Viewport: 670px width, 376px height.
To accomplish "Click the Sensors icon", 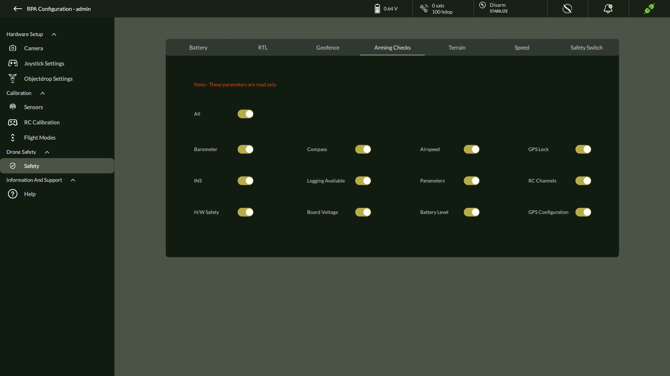I will 13,107.
